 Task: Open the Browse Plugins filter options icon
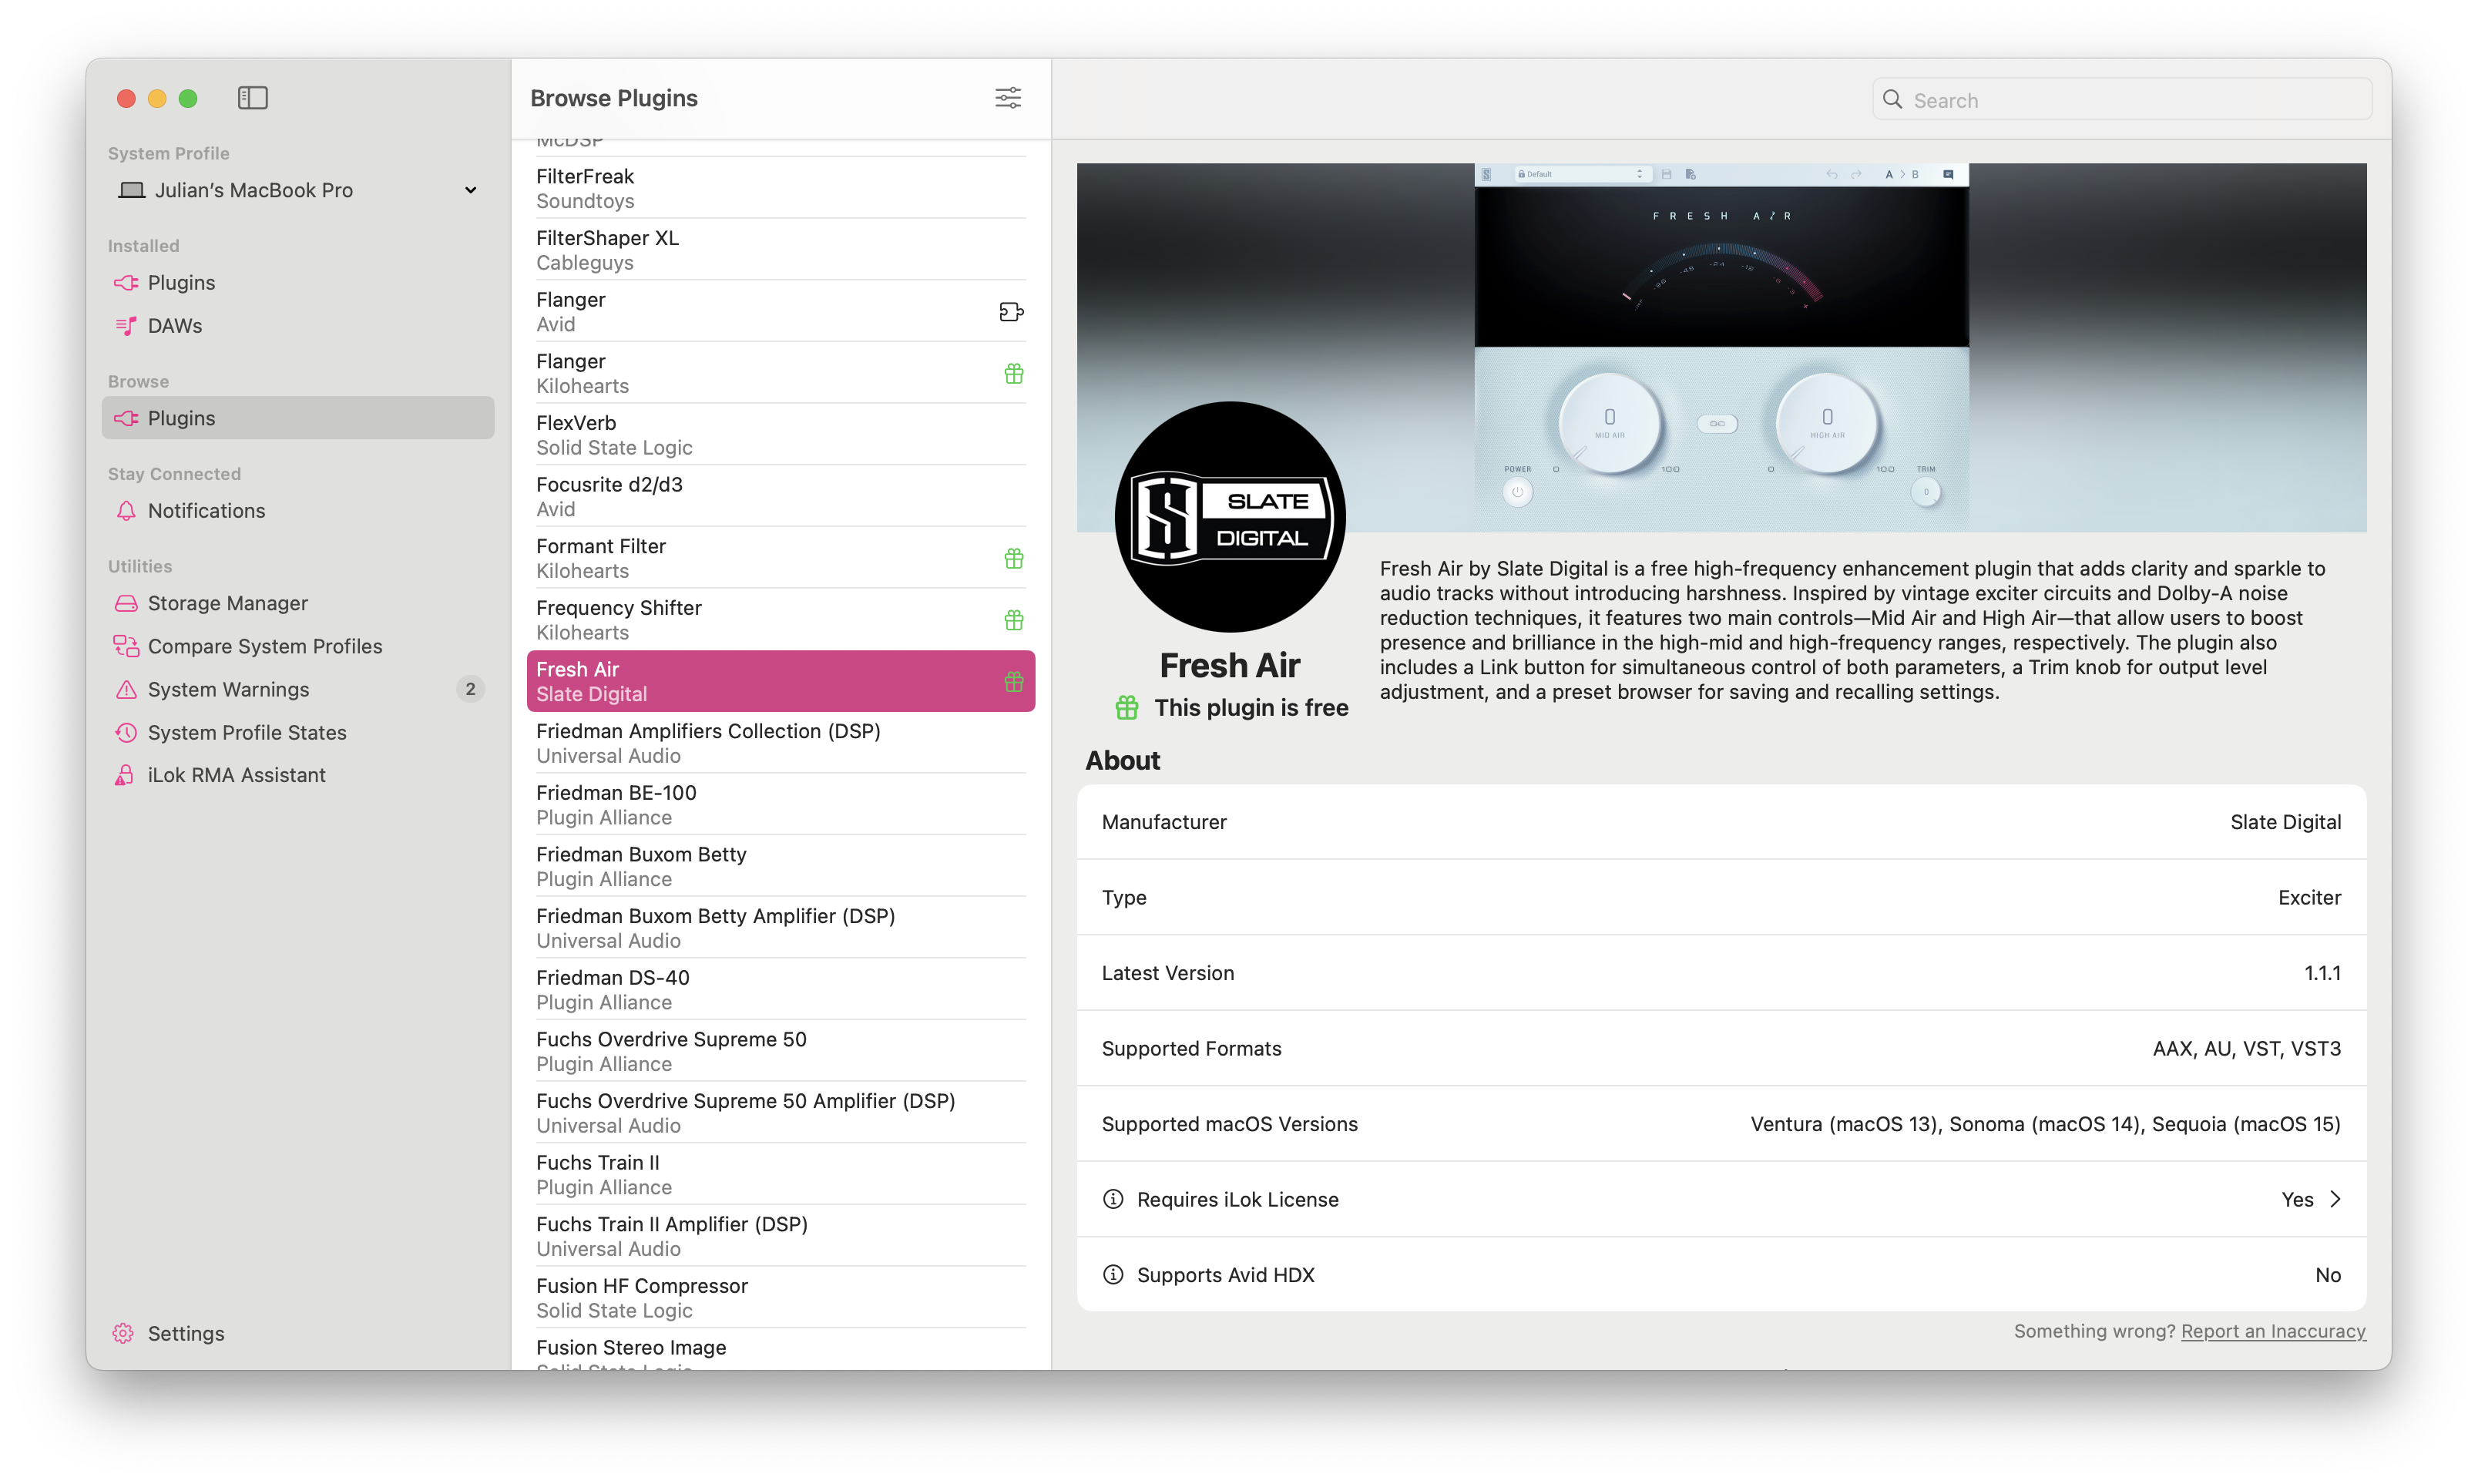point(1008,98)
